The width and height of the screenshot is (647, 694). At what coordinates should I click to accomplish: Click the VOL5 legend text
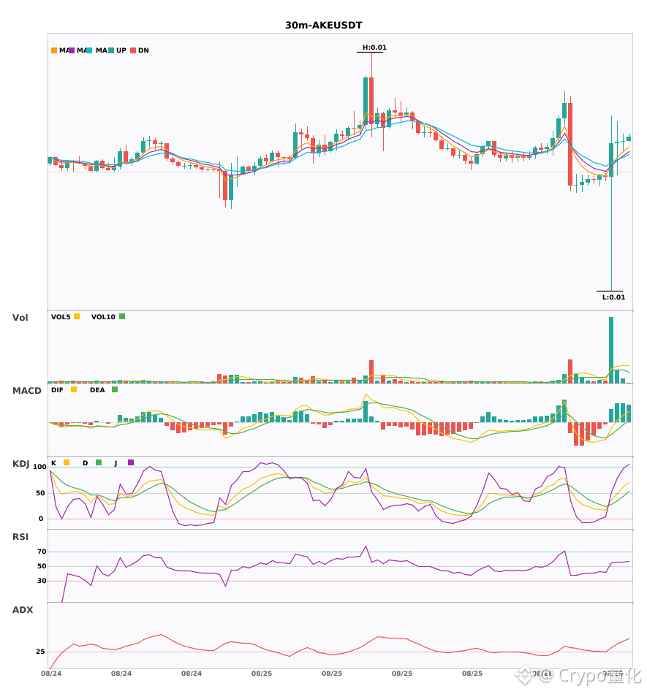(x=61, y=317)
